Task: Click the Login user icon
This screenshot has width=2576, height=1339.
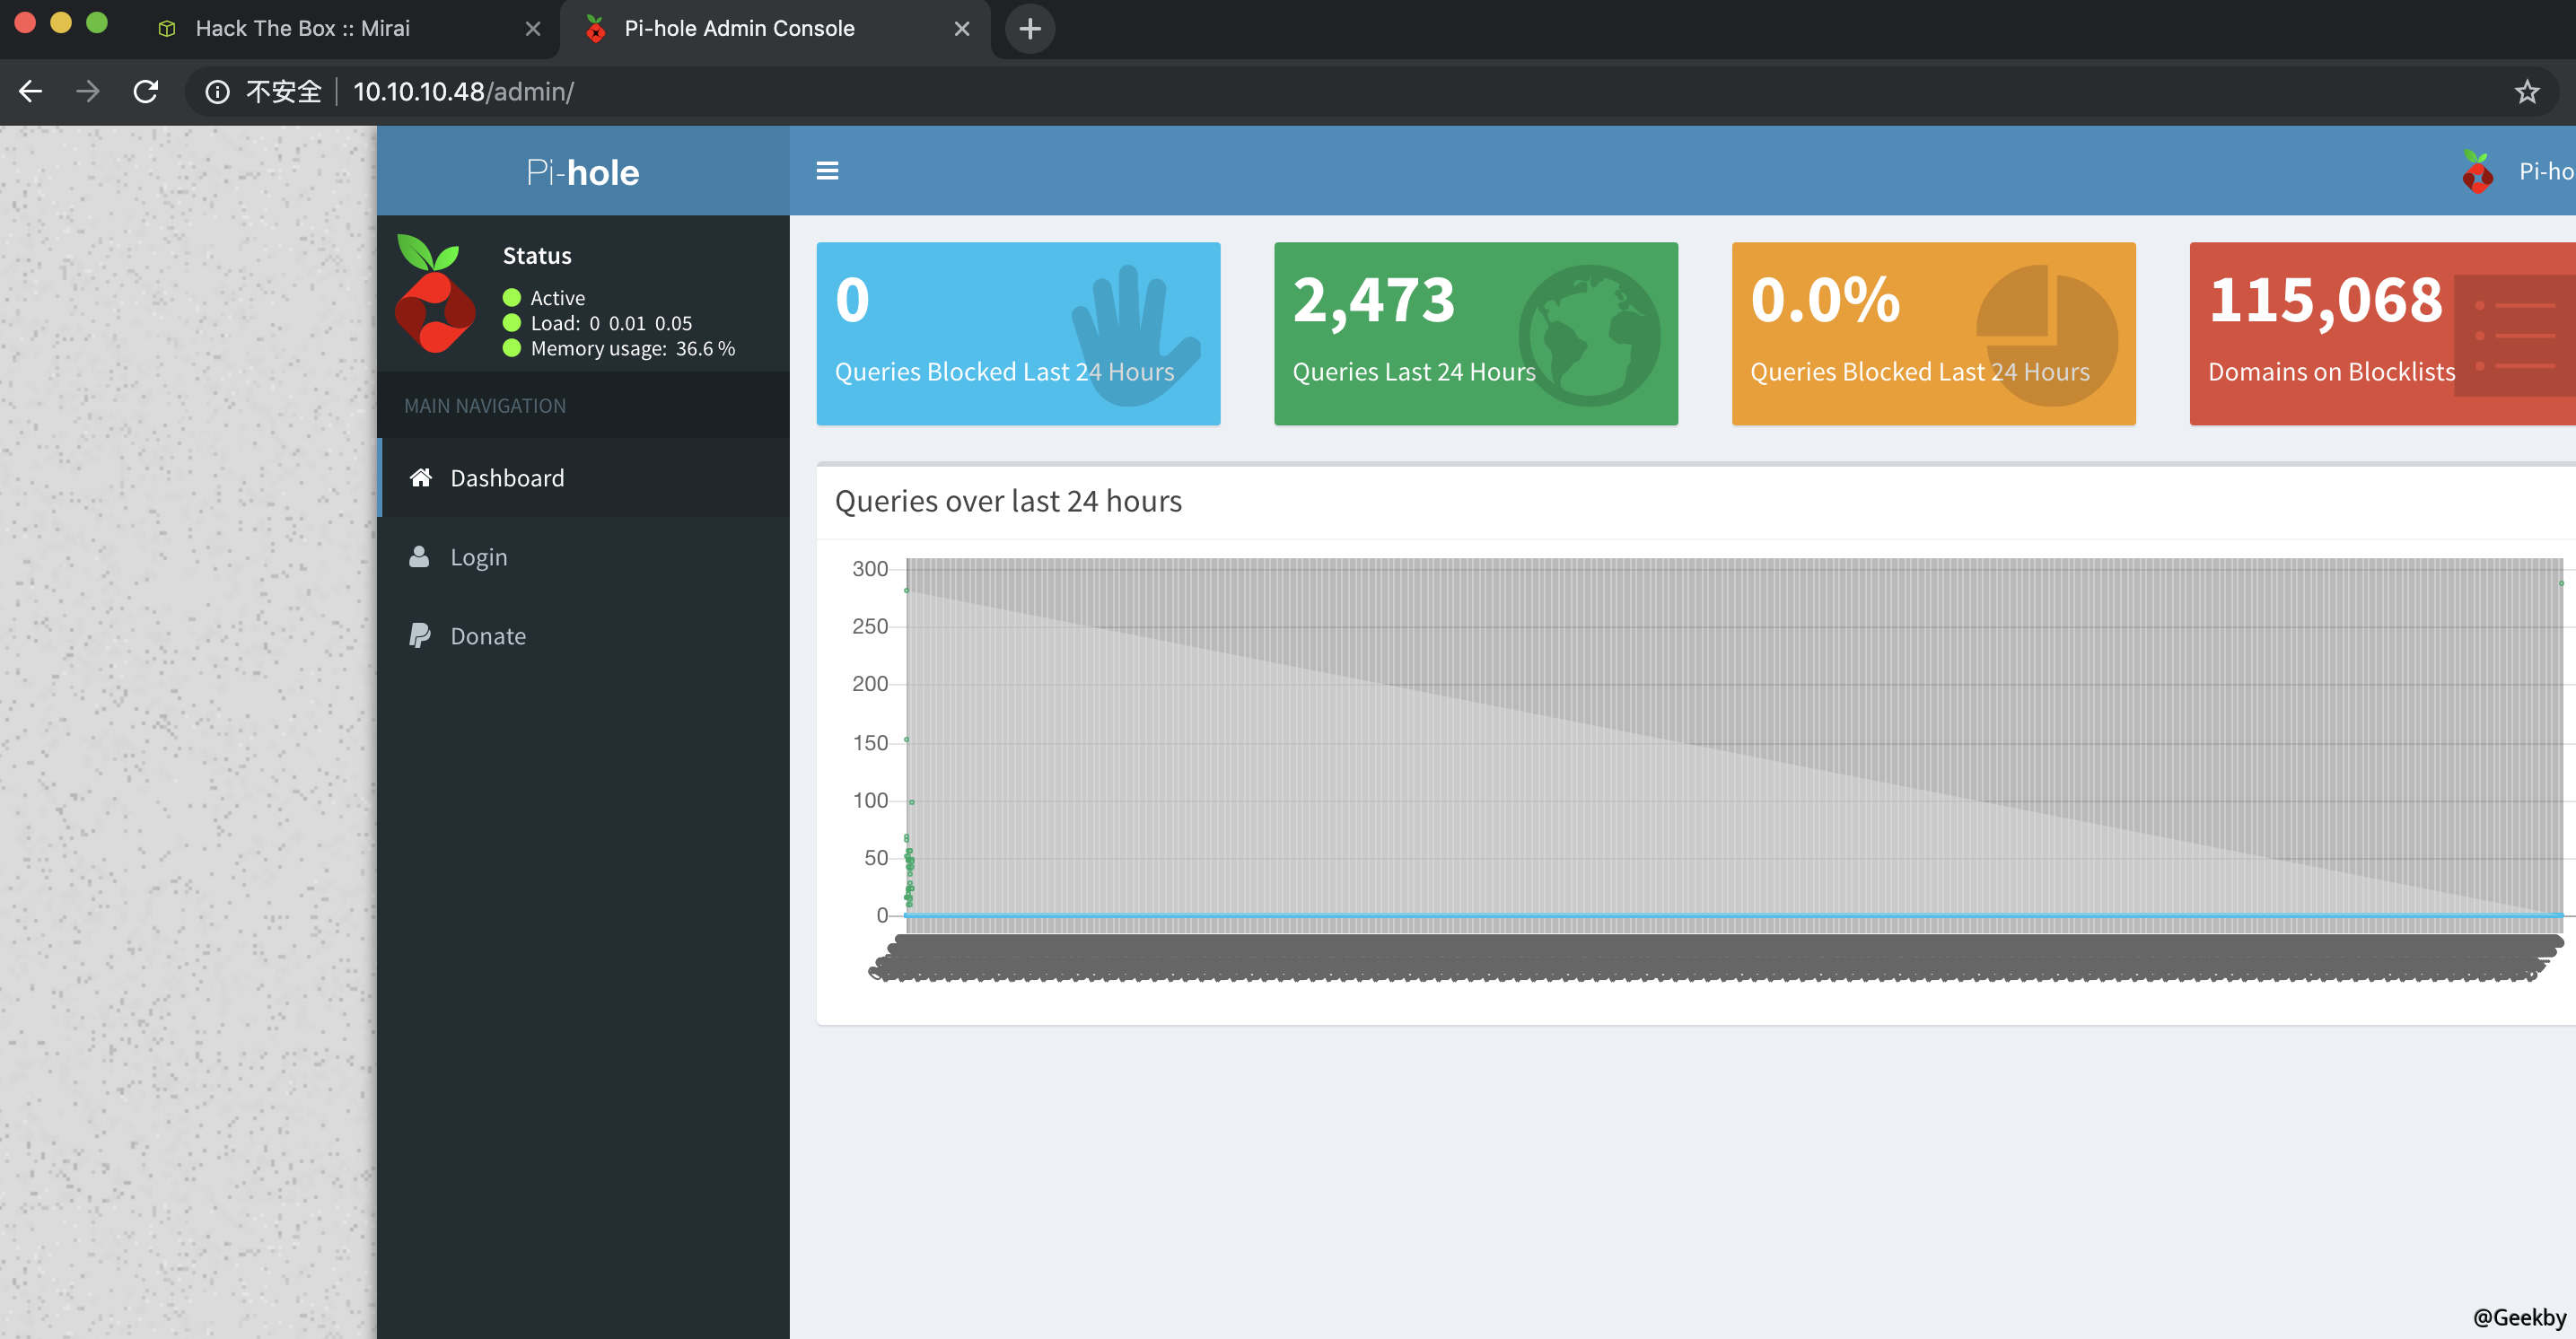Action: coord(419,556)
